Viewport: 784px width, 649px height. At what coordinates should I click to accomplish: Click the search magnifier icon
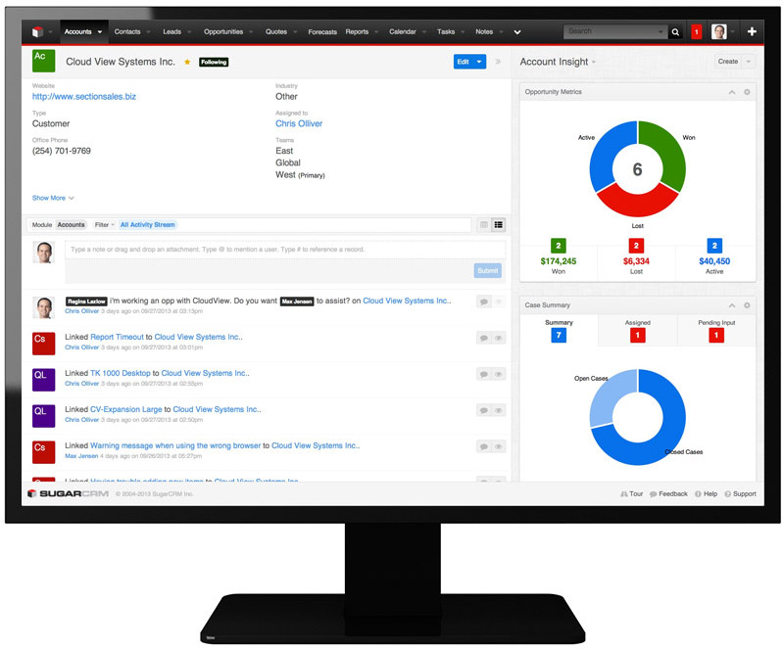click(675, 32)
